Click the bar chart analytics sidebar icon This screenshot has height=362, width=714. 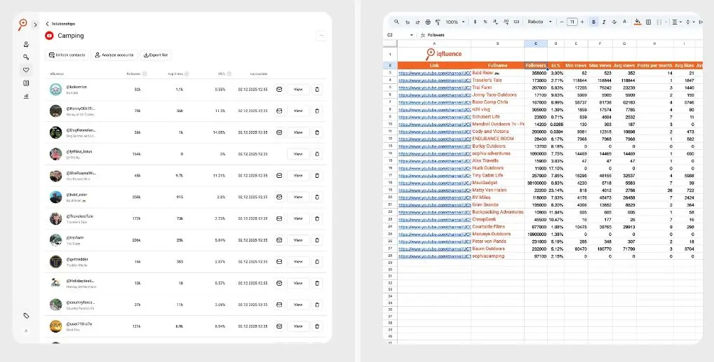[x=27, y=96]
